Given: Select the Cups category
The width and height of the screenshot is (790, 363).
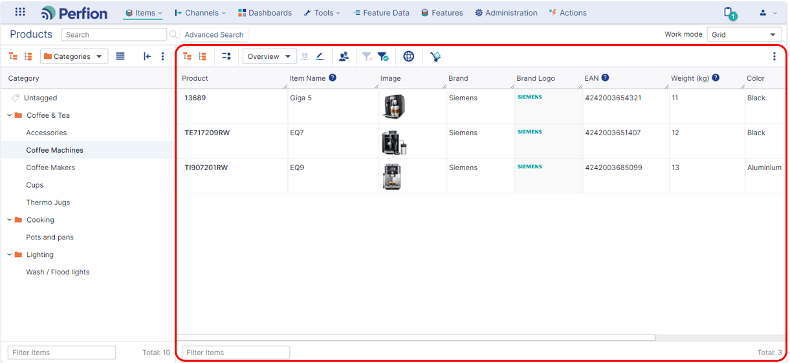Looking at the screenshot, I should coord(35,185).
